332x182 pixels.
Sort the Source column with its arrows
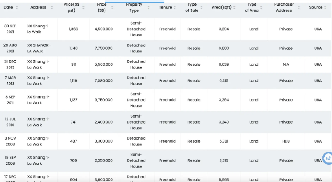pos(325,7)
